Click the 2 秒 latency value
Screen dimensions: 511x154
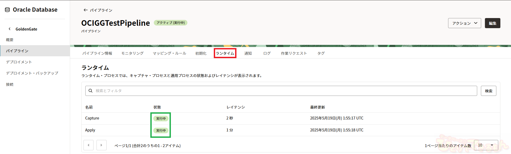230,118
